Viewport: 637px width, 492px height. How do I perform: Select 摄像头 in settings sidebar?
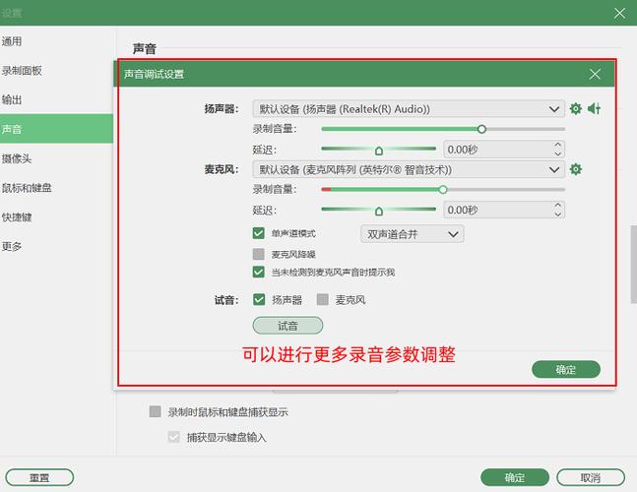tap(56, 158)
